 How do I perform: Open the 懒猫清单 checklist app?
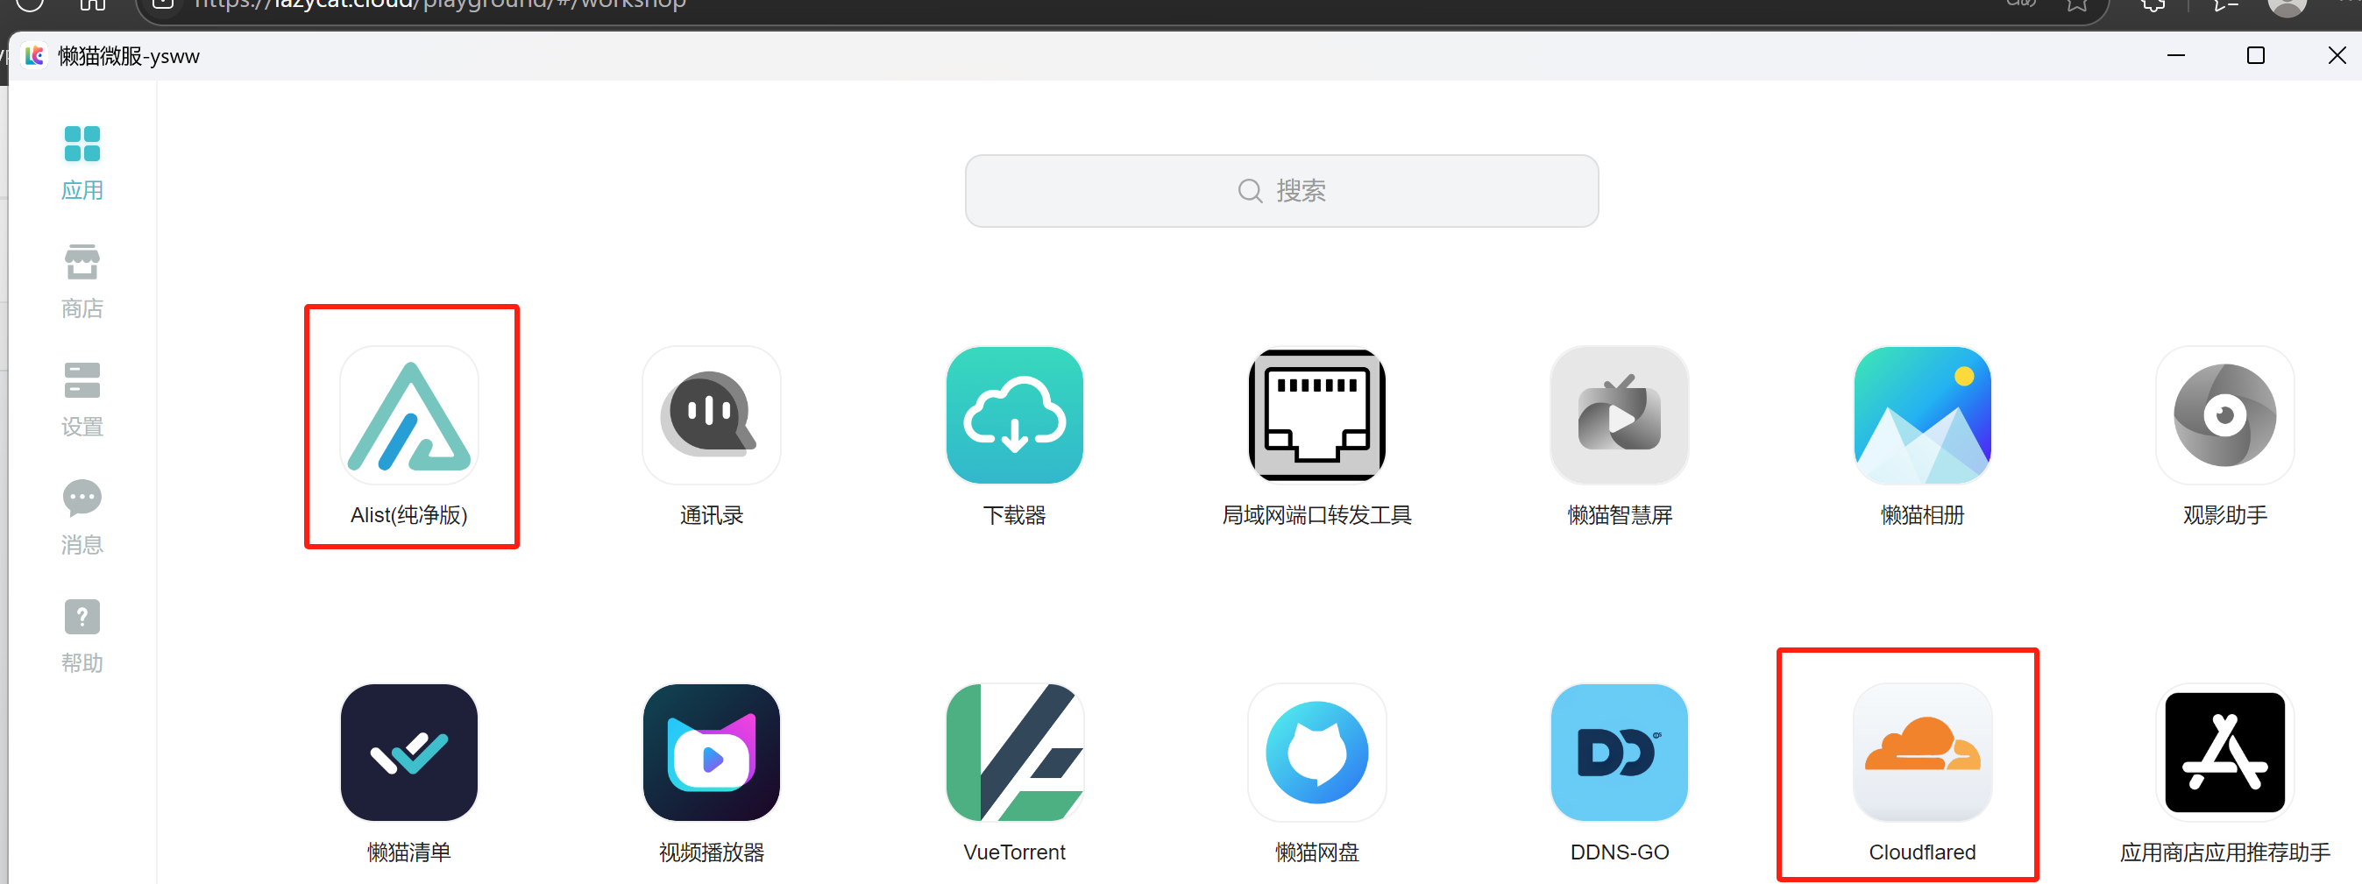[x=409, y=752]
